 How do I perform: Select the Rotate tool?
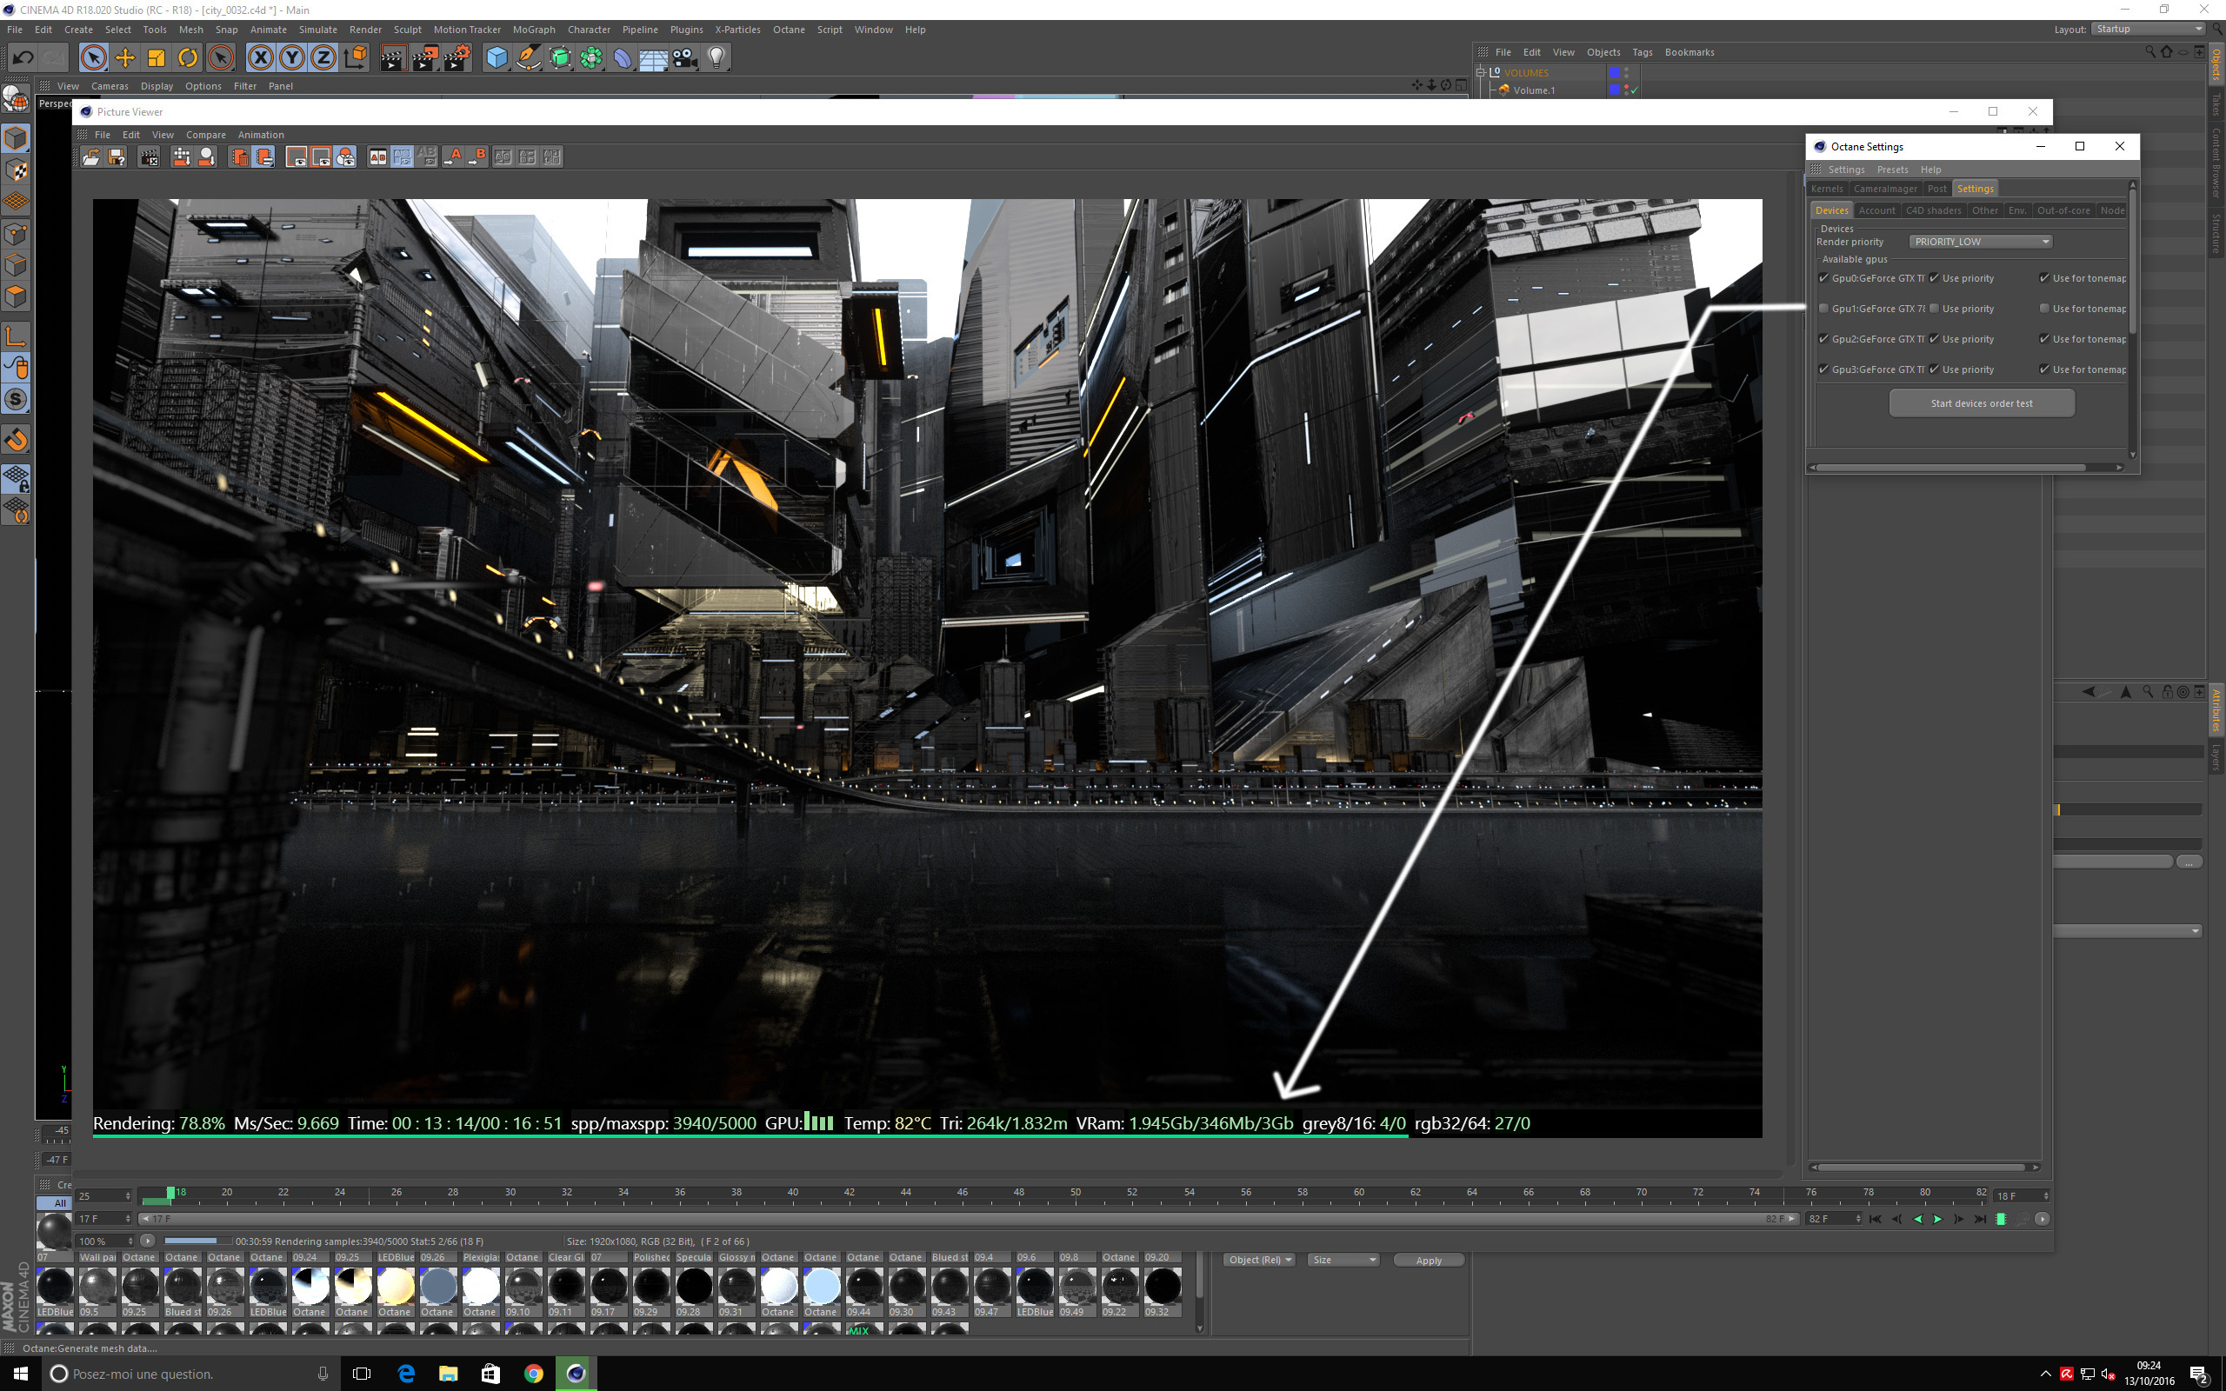tap(188, 58)
